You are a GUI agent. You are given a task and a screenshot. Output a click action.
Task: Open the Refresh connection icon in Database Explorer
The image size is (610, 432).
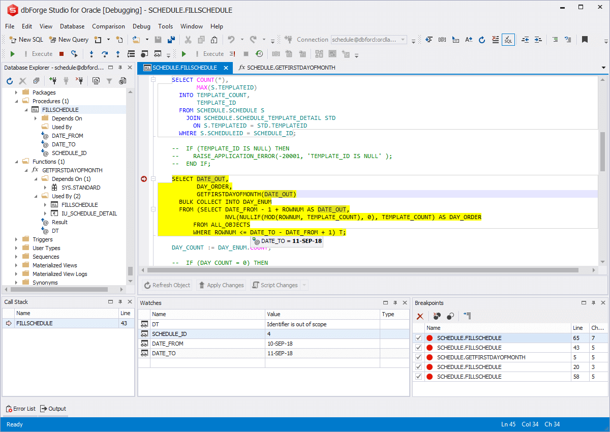9,80
